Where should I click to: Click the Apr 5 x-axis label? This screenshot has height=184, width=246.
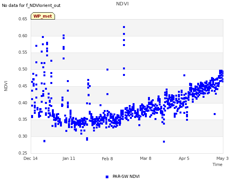184,158
